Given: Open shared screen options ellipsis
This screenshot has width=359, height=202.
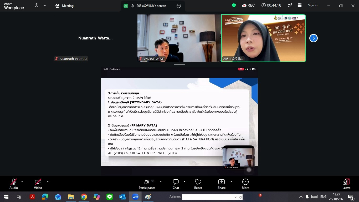Looking at the screenshot, I should pyautogui.click(x=179, y=6).
